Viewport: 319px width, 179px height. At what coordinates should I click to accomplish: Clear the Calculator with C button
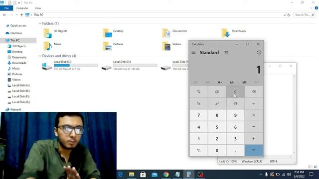pos(235,91)
